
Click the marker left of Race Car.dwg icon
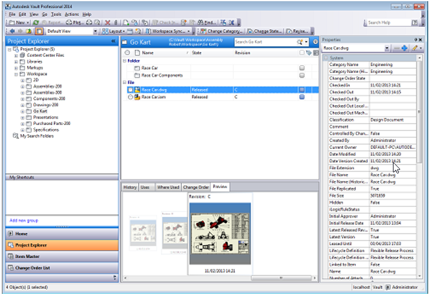pos(130,90)
